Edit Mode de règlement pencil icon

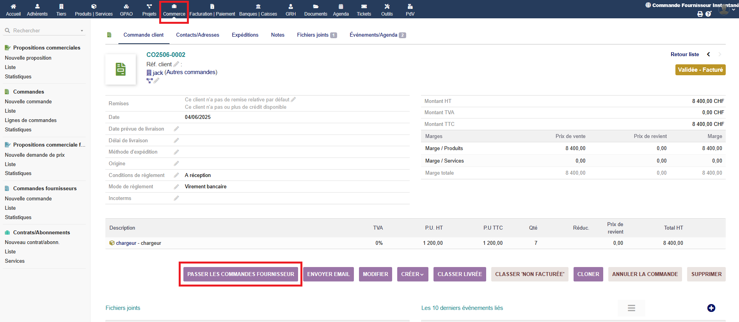(176, 187)
